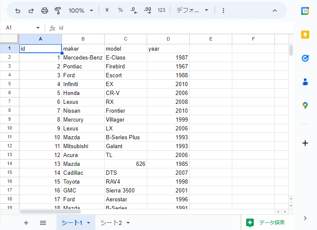Click the green data explore star icon
Viewport: 317px width, 230px height.
tap(250, 223)
